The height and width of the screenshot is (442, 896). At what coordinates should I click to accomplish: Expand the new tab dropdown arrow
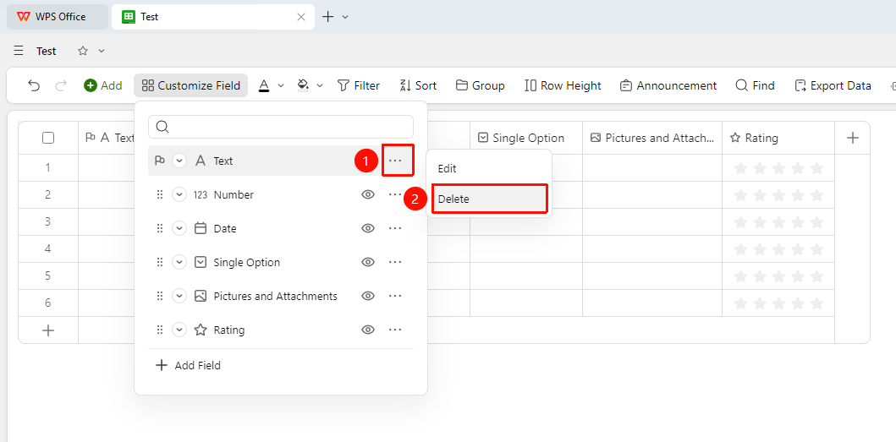pyautogui.click(x=345, y=17)
